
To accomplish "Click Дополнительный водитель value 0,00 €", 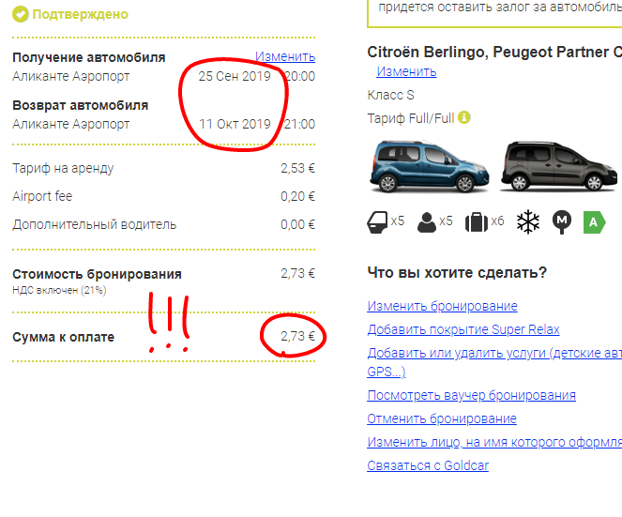I will click(298, 224).
